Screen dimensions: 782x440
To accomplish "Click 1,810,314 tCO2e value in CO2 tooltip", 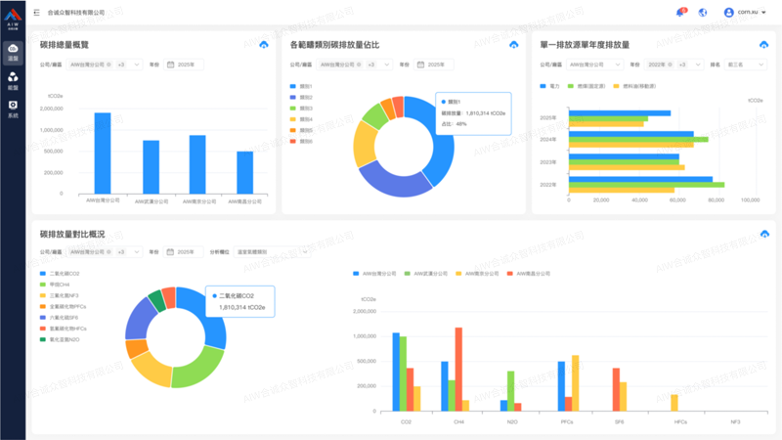I will (241, 307).
